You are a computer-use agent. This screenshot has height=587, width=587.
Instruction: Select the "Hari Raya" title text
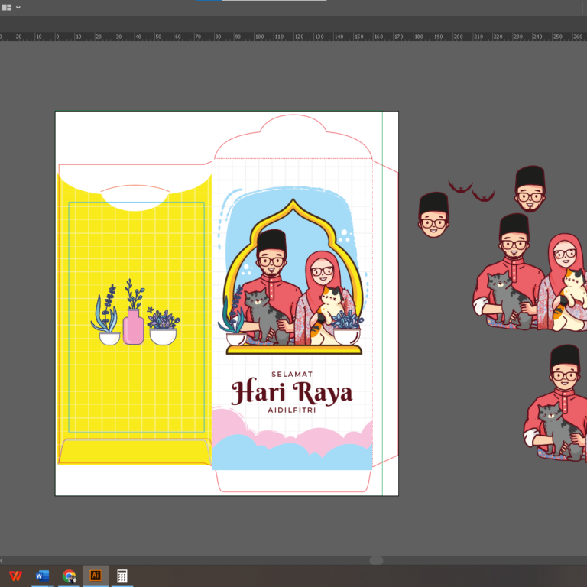pyautogui.click(x=292, y=392)
